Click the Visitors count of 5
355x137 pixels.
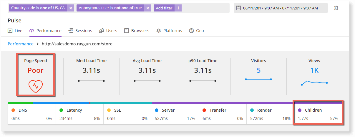[x=258, y=70]
